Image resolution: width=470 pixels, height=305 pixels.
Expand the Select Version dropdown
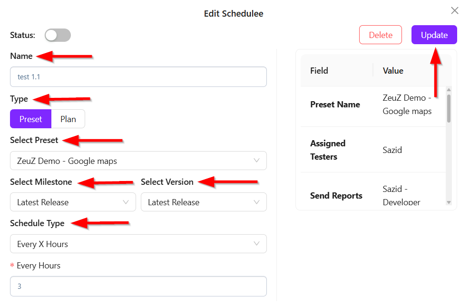pos(204,202)
